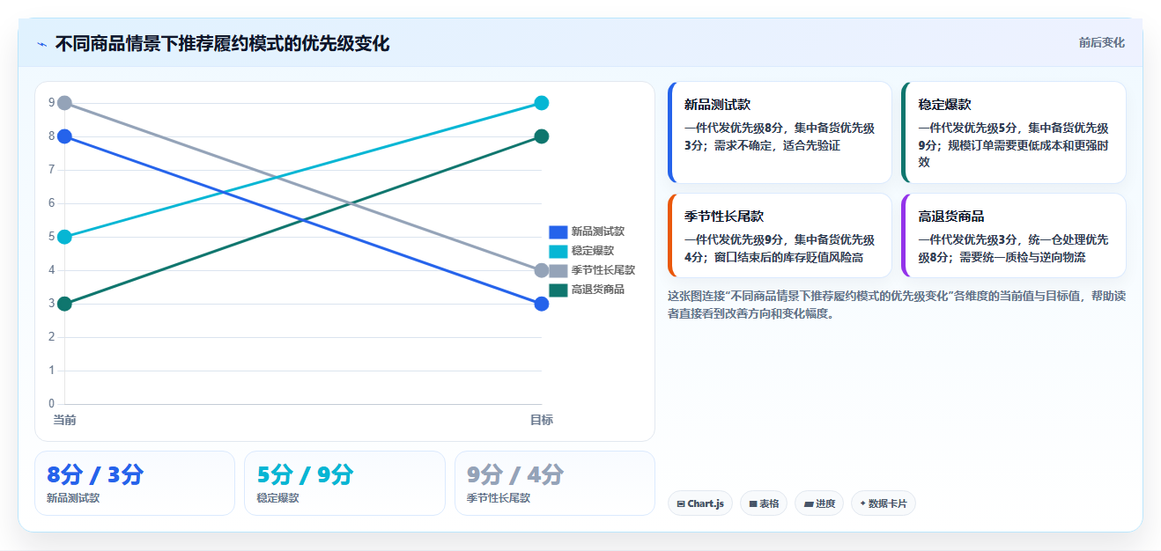Click the 高退货商品 legend label
1161x551 pixels.
tap(597, 290)
